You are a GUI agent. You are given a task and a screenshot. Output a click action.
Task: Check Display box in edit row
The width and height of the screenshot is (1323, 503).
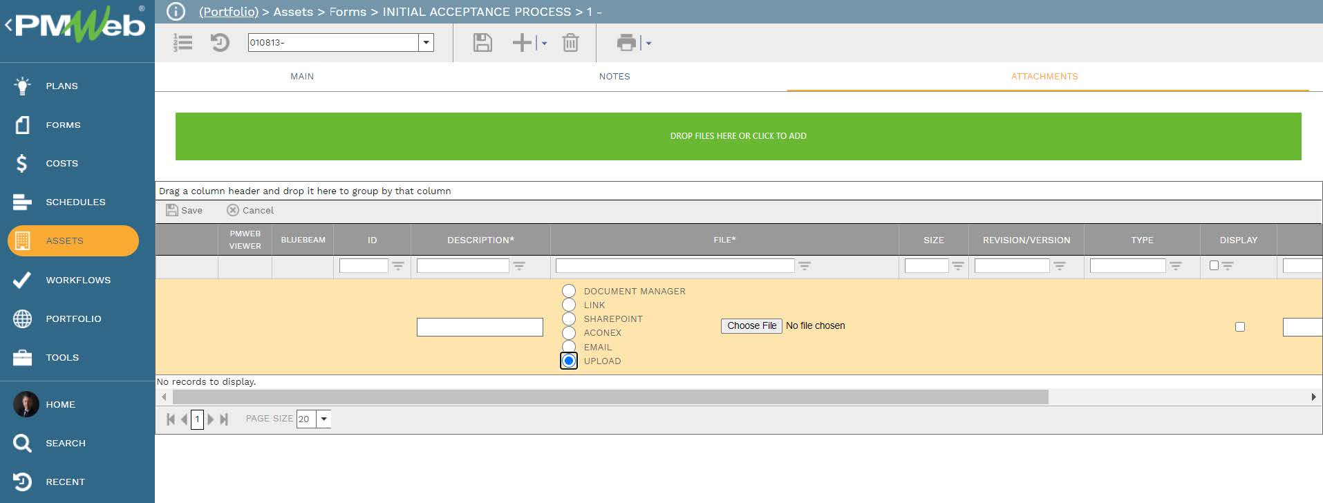[x=1240, y=327]
